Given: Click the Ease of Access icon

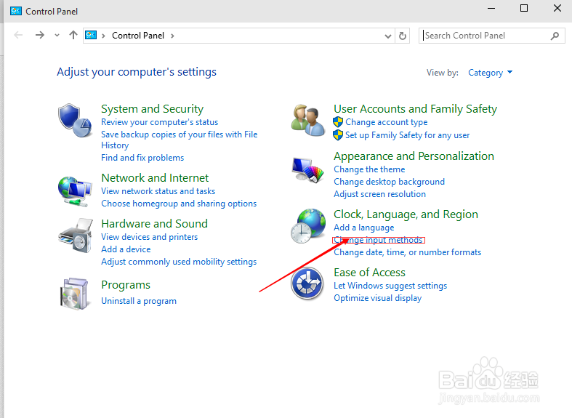Looking at the screenshot, I should tap(307, 284).
